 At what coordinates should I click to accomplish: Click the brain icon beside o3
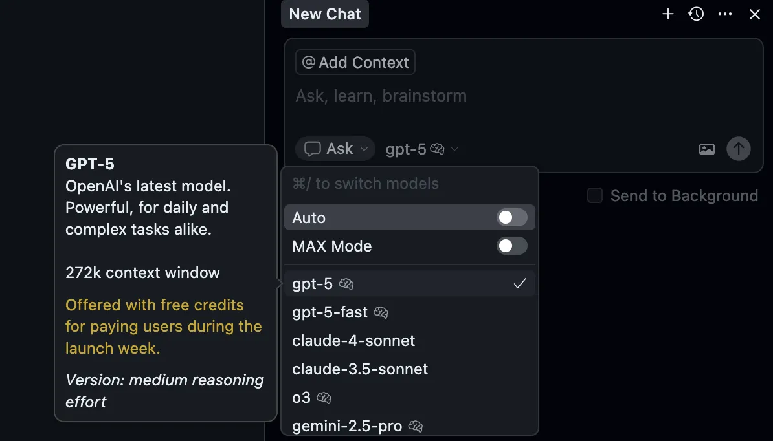click(324, 398)
